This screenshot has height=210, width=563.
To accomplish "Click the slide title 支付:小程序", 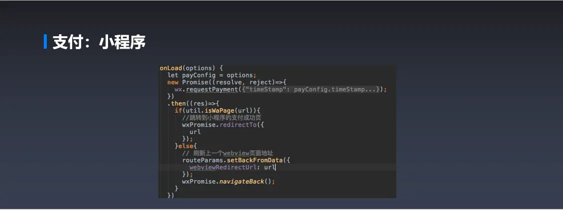I will pyautogui.click(x=99, y=42).
